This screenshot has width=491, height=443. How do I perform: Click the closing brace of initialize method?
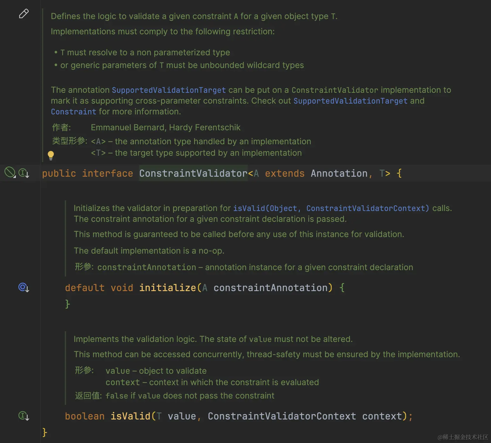[68, 304]
